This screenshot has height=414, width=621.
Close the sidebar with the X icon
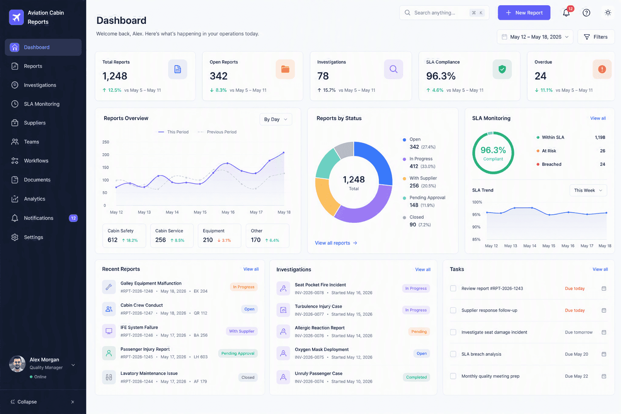click(73, 402)
